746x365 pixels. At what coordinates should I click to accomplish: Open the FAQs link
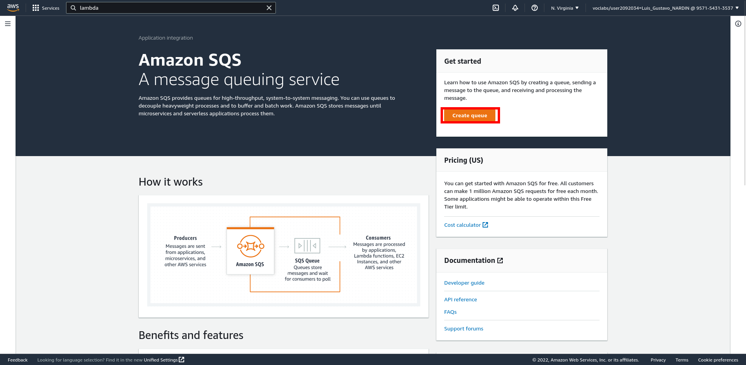point(450,312)
